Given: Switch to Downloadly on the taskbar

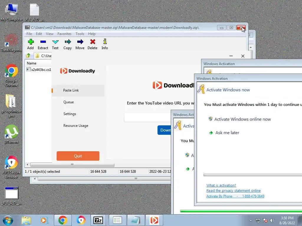Looking at the screenshot, I should 154,220.
